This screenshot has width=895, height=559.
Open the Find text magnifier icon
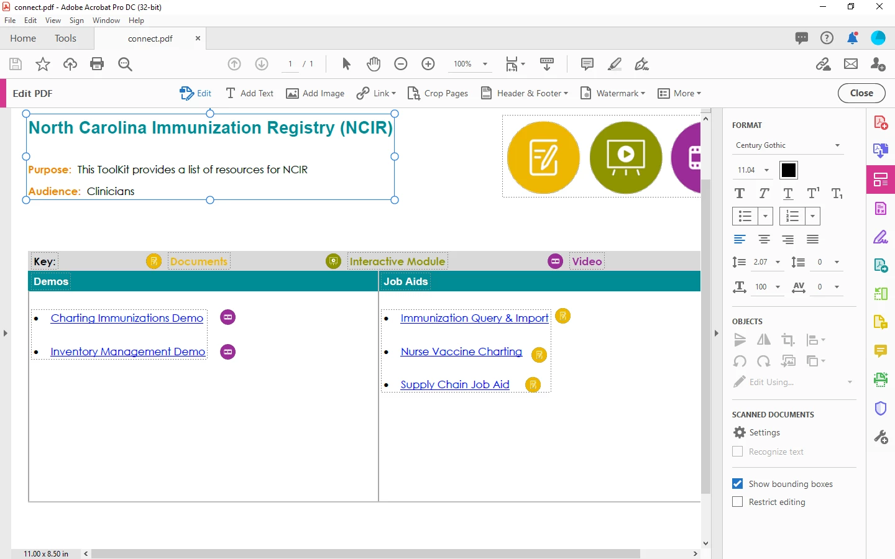(x=125, y=64)
